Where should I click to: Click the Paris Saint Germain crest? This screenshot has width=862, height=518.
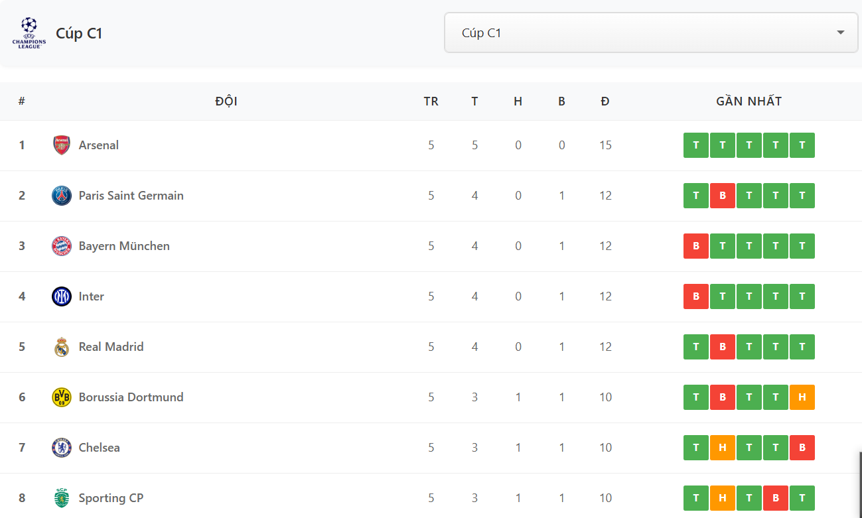click(x=62, y=196)
